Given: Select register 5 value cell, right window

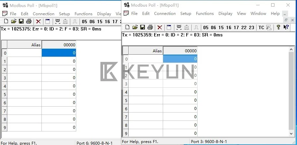Looking at the screenshot, I should pyautogui.click(x=180, y=100).
